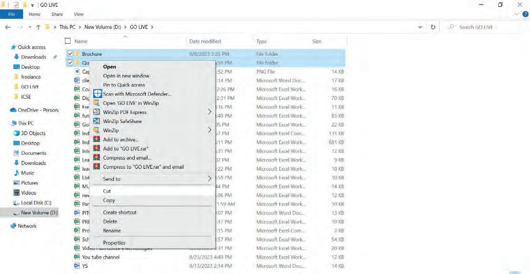Switch to the View ribbon tab
This screenshot has width=530, height=274.
tap(78, 14)
